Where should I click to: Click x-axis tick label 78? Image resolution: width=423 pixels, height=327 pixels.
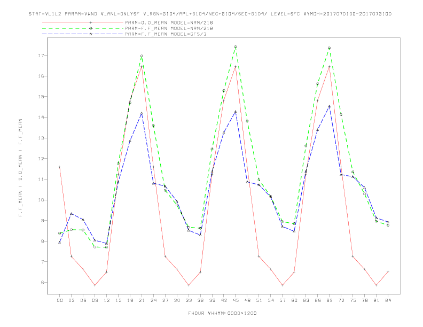point(364,300)
